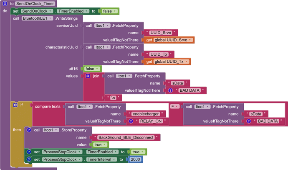
Task: Toggle the true value of StoreProperty
Action: coord(100,145)
